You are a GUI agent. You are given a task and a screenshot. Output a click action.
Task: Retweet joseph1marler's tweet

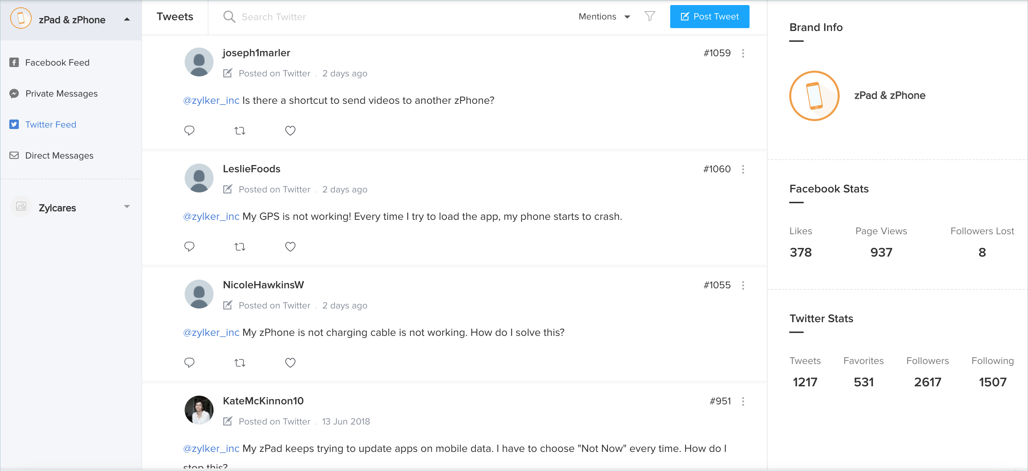point(240,130)
